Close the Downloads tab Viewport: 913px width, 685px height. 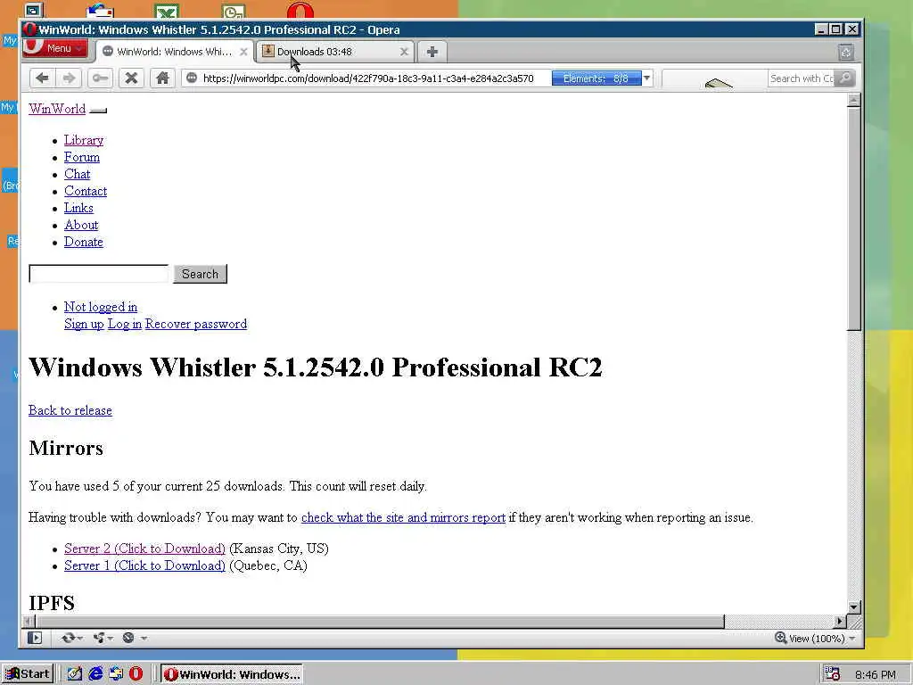(404, 52)
